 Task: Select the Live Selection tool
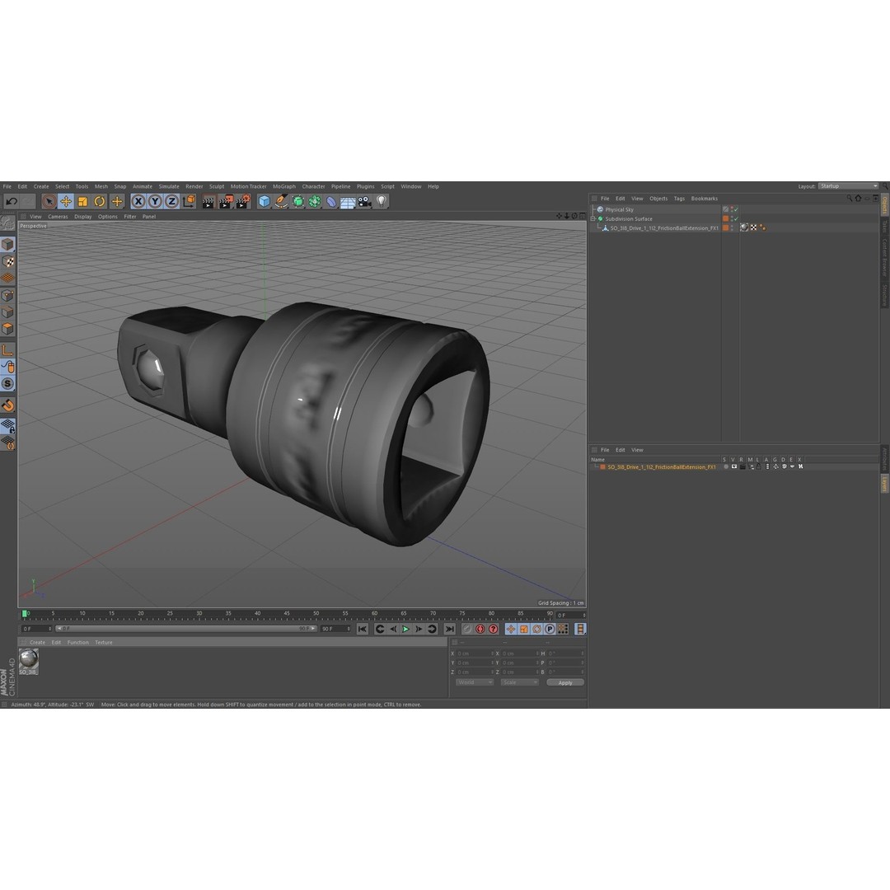point(49,202)
